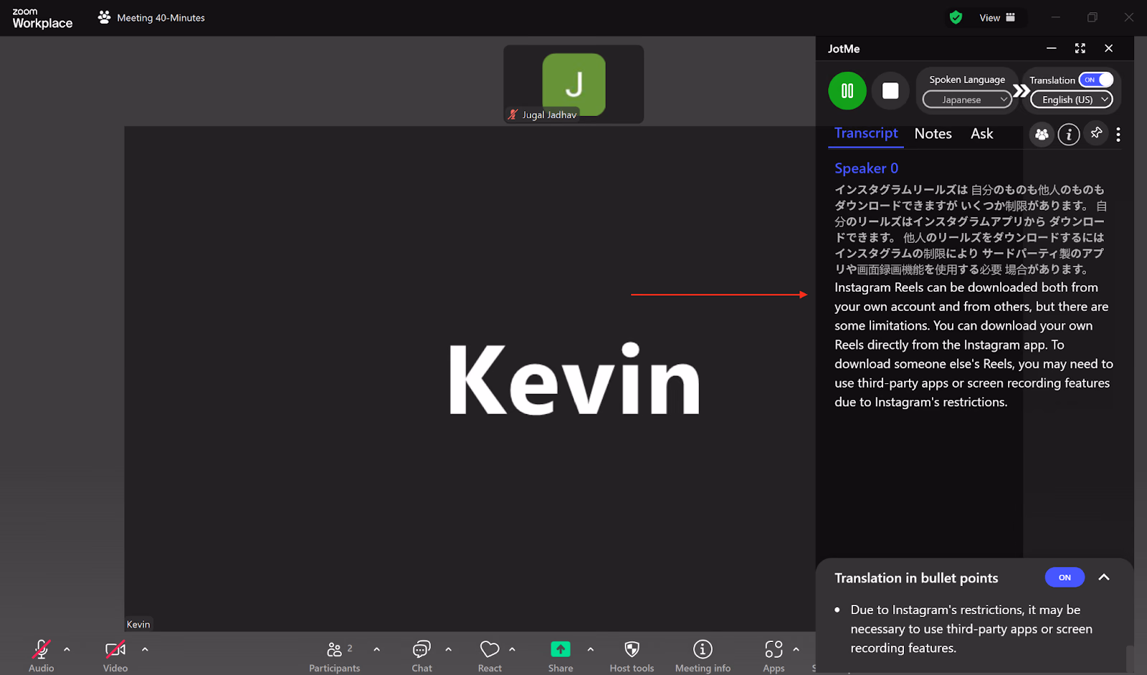
Task: Open the React heart menu
Action: coord(490,655)
